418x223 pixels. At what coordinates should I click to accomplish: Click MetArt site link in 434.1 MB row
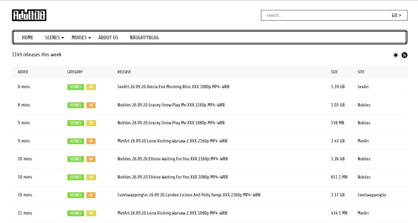pyautogui.click(x=363, y=213)
